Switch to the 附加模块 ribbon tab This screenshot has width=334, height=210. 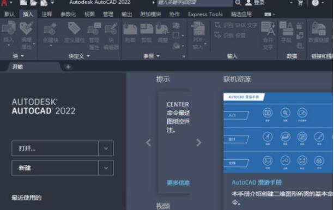(x=150, y=14)
